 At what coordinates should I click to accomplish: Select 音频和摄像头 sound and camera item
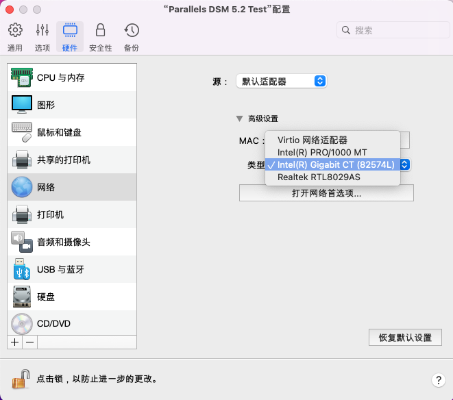coord(72,242)
